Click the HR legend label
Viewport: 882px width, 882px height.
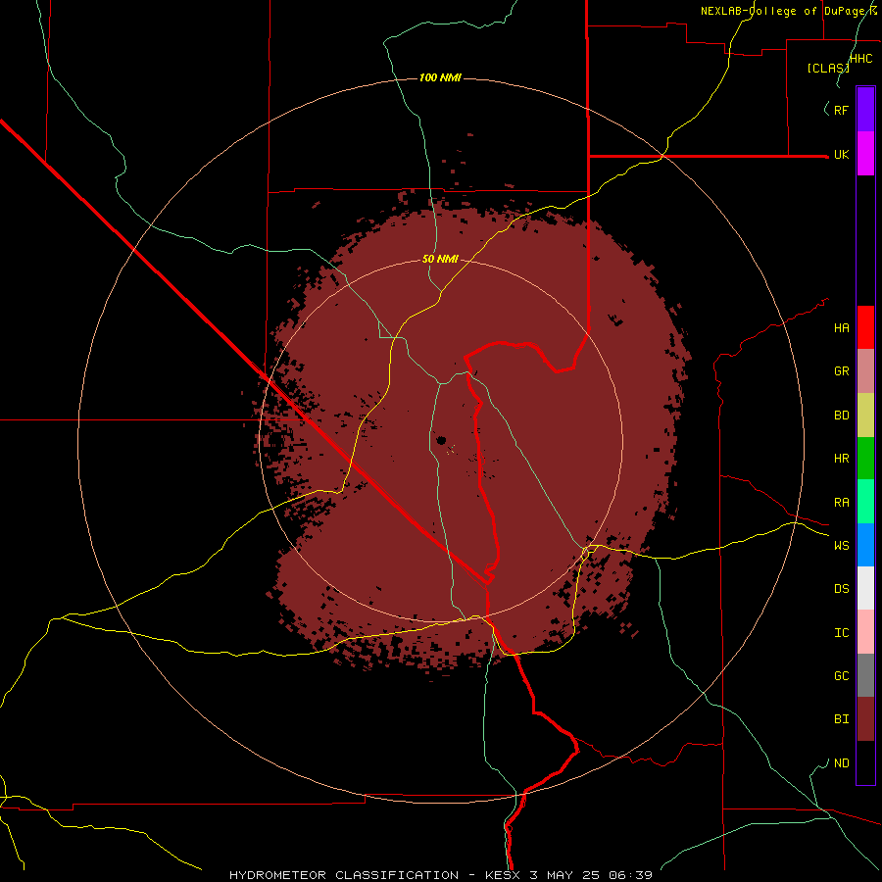[x=841, y=459]
